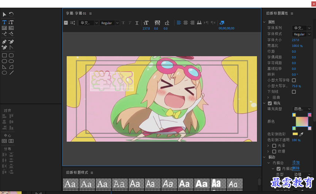Toggle Small Caps checkbox

click(x=294, y=81)
